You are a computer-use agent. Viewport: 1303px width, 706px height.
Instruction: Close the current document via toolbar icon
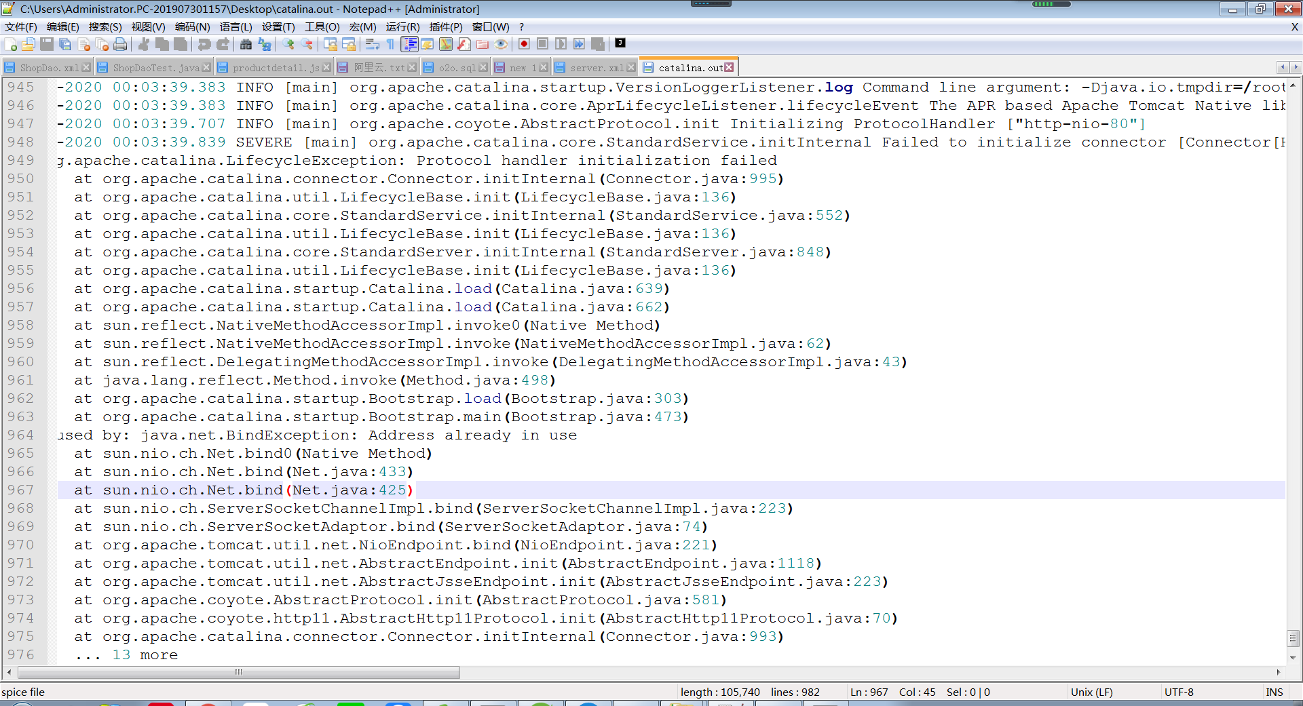pos(84,44)
